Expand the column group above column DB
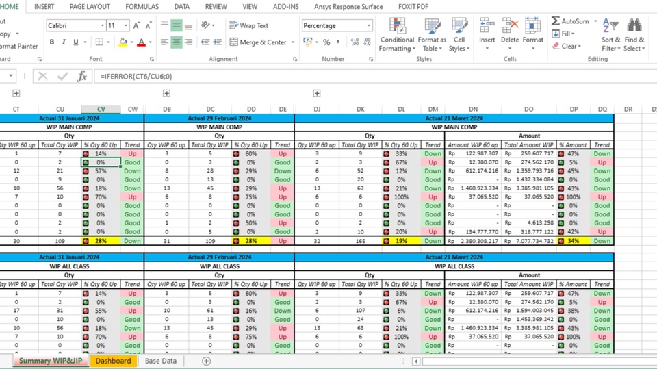This screenshot has height=369, width=657. click(166, 93)
